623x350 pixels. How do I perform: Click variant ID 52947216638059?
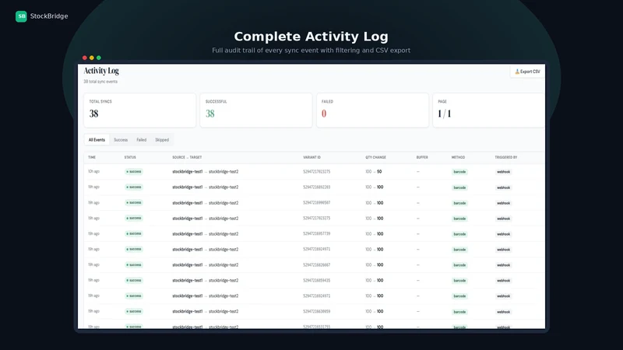(x=317, y=312)
